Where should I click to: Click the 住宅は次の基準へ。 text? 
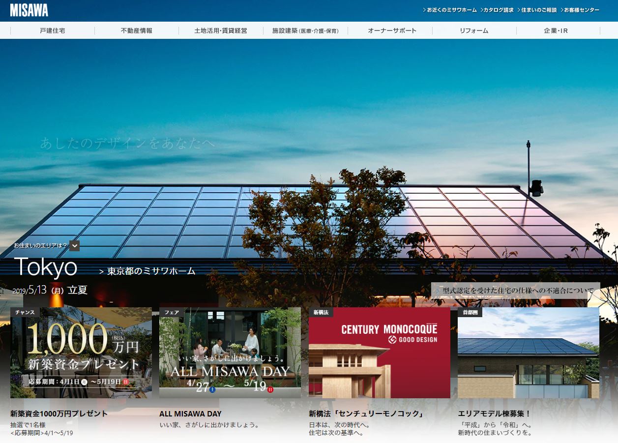click(x=336, y=433)
